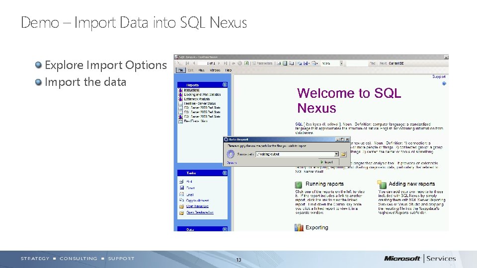Click the Email task icon
The width and height of the screenshot is (477, 268).
182,194
